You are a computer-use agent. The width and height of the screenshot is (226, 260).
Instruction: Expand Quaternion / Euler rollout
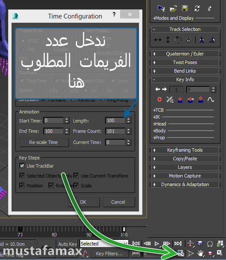(185, 54)
